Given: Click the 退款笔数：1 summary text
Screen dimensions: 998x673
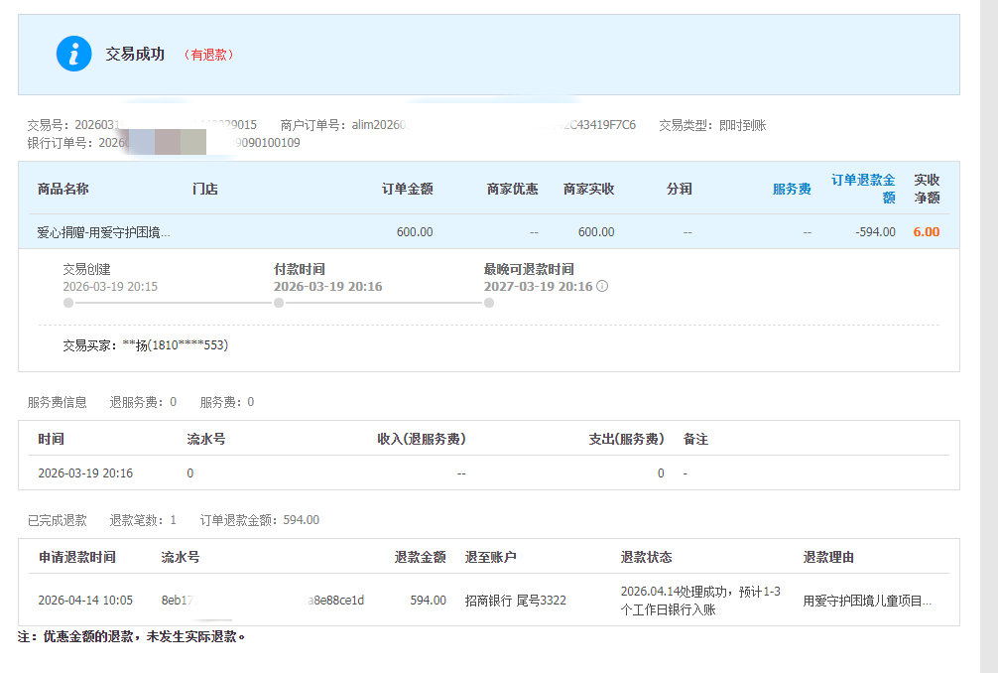Looking at the screenshot, I should pyautogui.click(x=143, y=520).
